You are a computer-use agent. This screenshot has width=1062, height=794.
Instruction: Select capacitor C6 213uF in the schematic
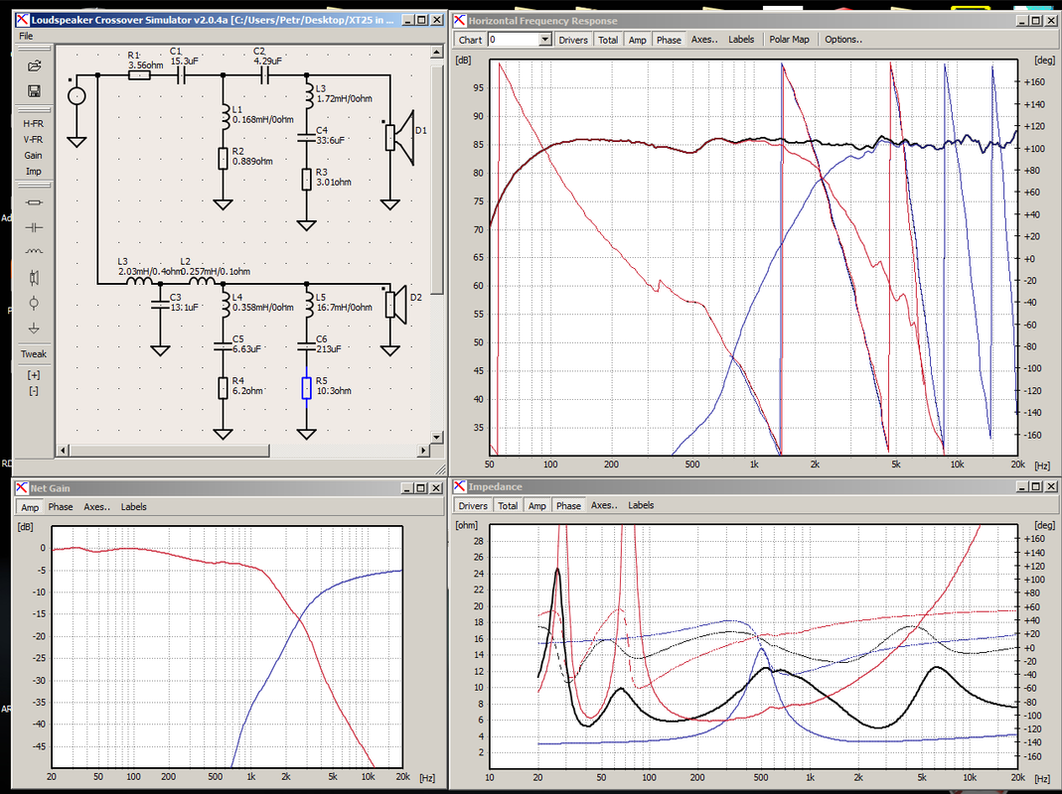pos(306,346)
